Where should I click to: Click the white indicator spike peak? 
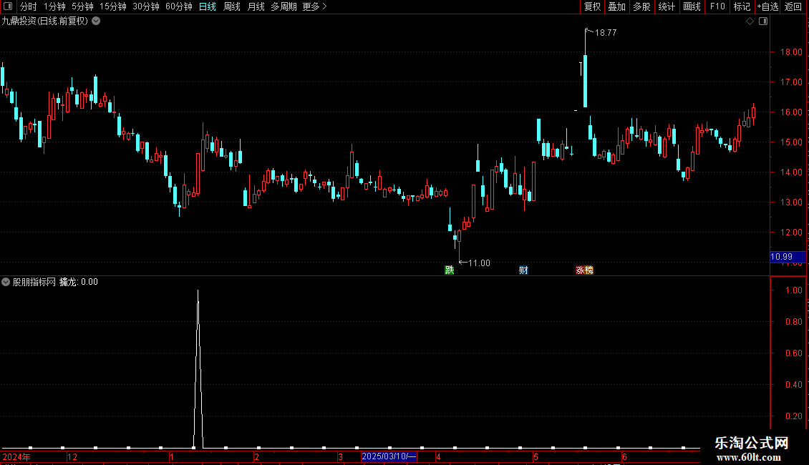198,292
